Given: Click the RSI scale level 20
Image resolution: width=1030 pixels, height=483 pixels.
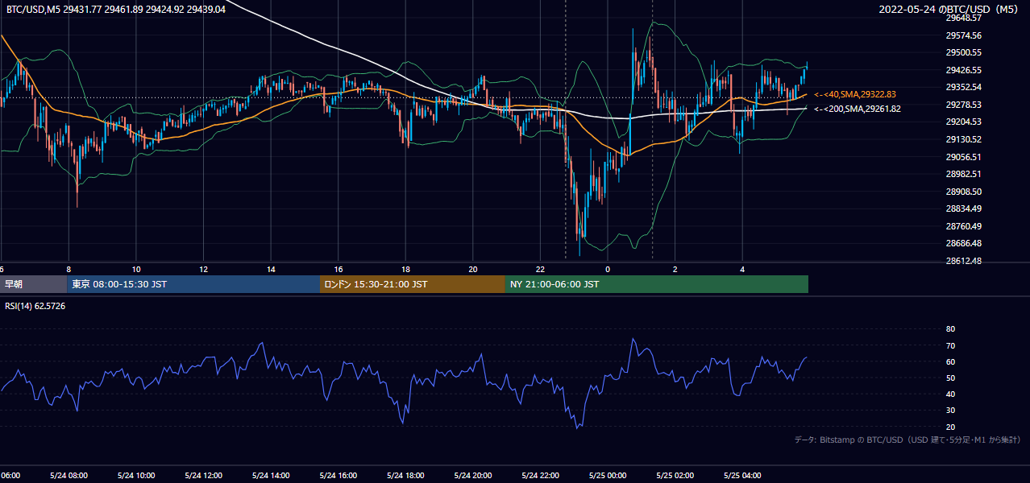Looking at the screenshot, I should pos(950,427).
